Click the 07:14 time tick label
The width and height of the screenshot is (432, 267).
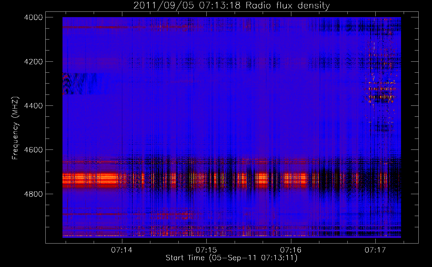122,250
